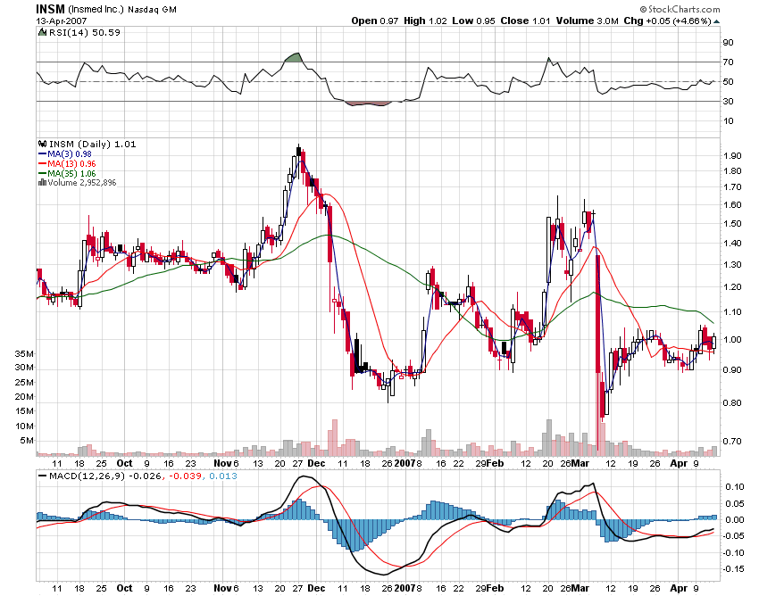Viewport: 759px width, 596px height.
Task: Click 2007 on the price panel date axis
Action: coord(405,463)
